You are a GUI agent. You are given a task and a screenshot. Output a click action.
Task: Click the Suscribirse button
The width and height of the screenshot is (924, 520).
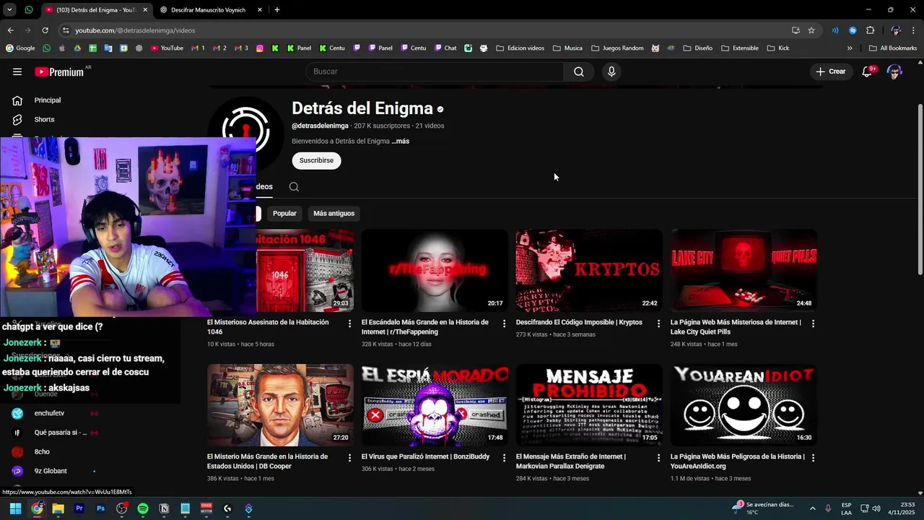coord(316,160)
